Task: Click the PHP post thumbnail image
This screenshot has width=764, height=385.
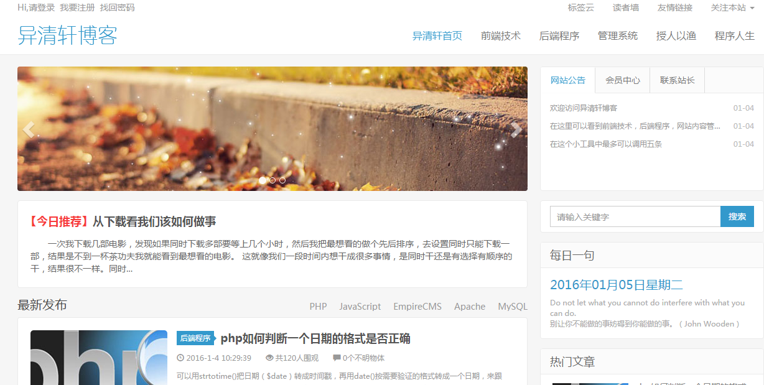Action: (99, 358)
